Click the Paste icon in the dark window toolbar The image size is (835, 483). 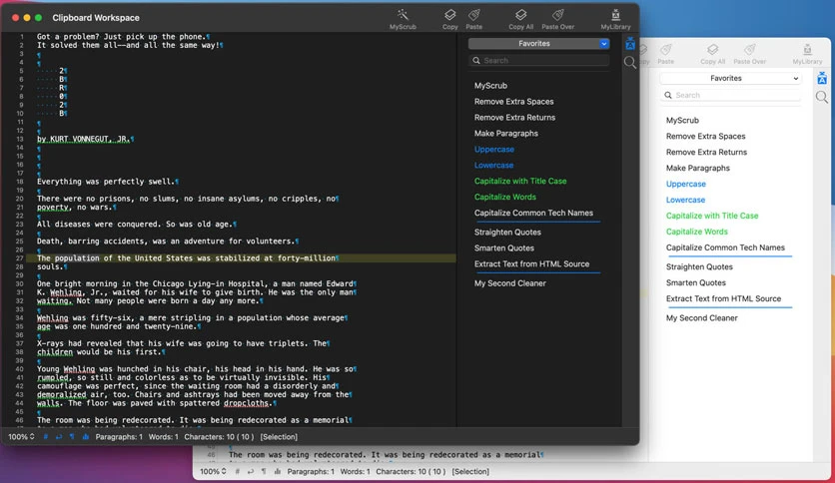(x=474, y=15)
